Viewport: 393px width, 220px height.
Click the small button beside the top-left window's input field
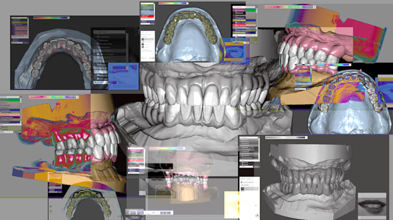click(x=26, y=43)
